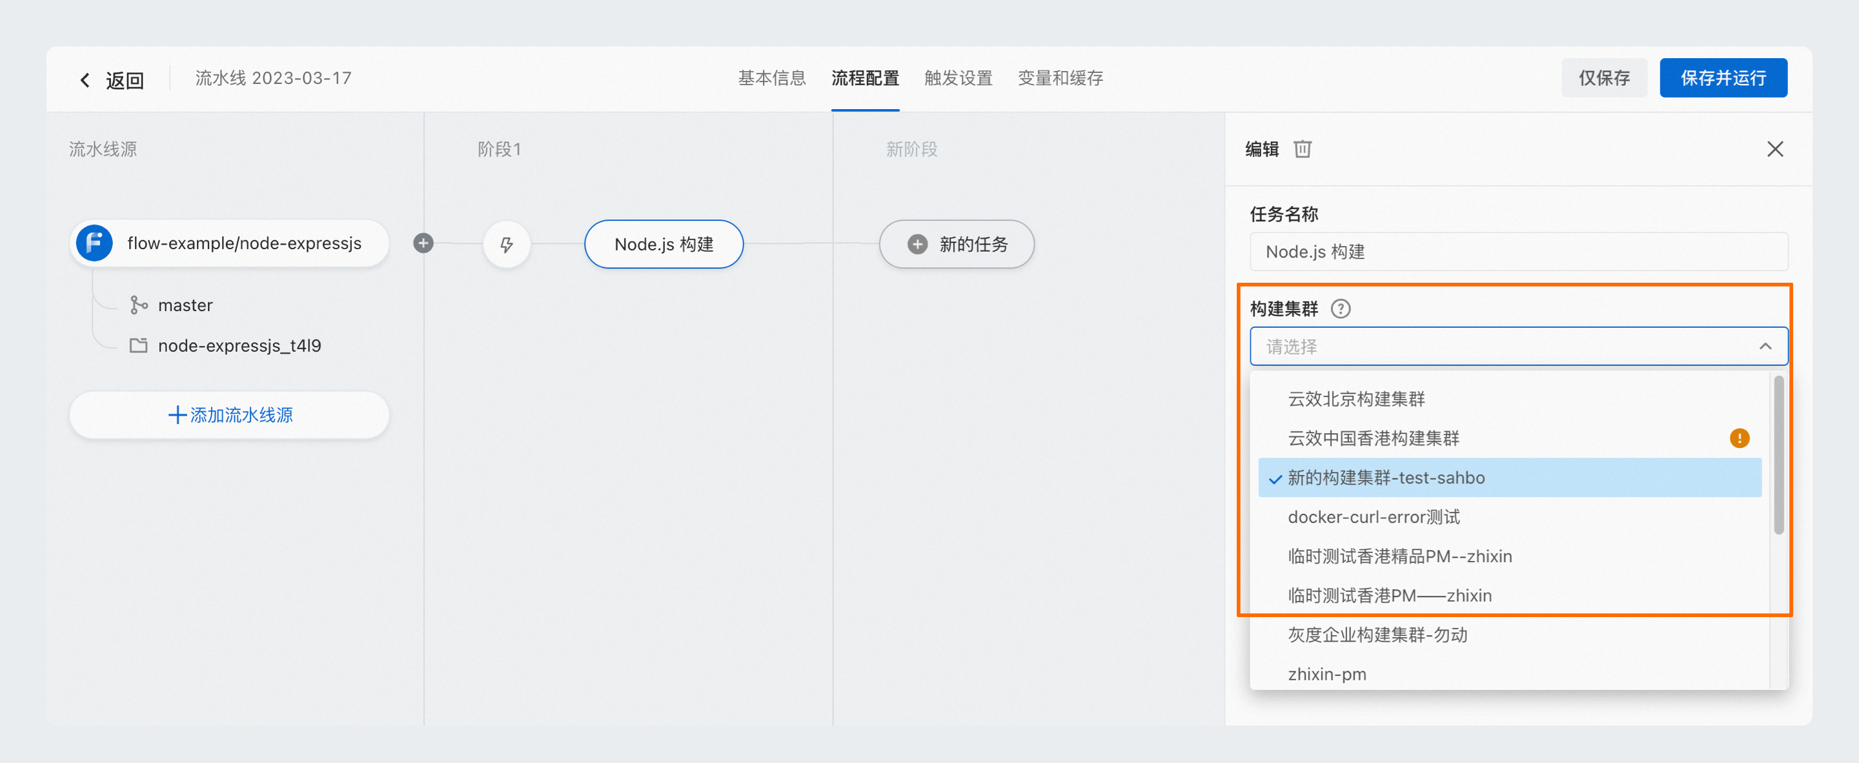Viewport: 1859px width, 763px height.
Task: Click the back arrow icon
Action: tap(85, 79)
